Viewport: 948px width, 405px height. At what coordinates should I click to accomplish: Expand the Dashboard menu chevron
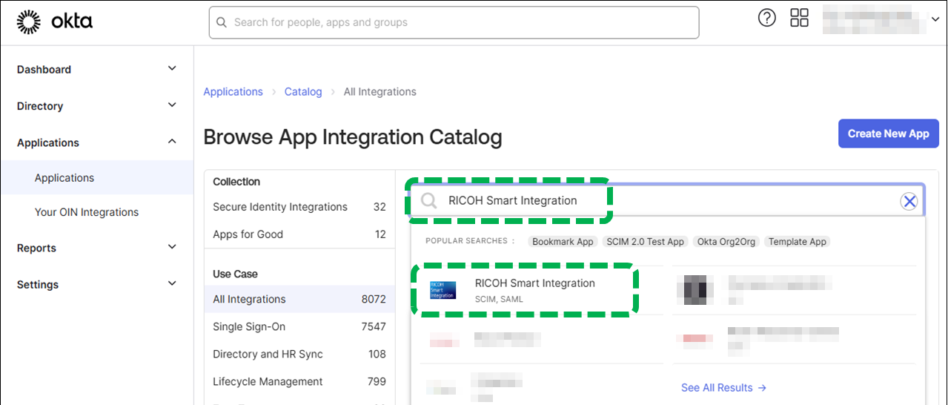(172, 69)
